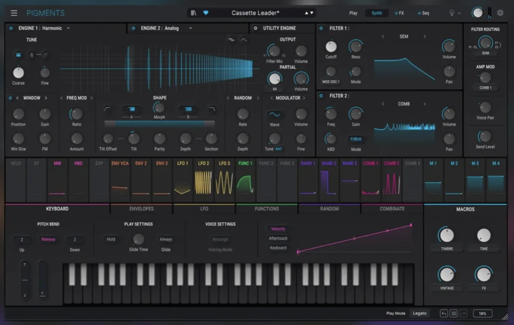Viewport: 514px width, 325px height.
Task: Toggle Filter 2 power button
Action: 321,96
